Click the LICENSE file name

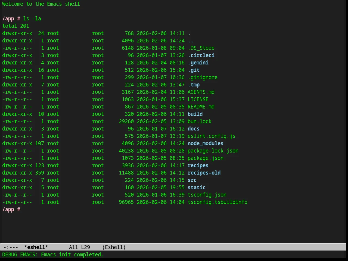198,100
